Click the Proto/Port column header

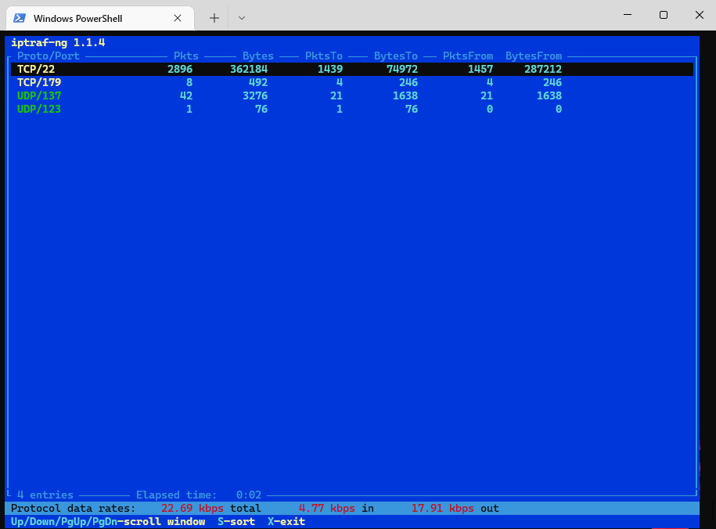(x=49, y=56)
